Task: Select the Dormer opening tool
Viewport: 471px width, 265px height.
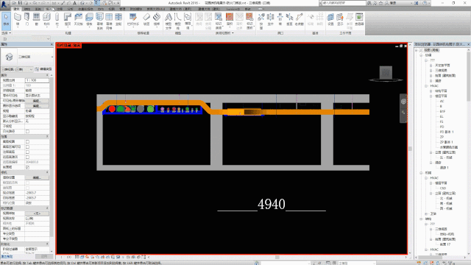Action: coord(300,20)
